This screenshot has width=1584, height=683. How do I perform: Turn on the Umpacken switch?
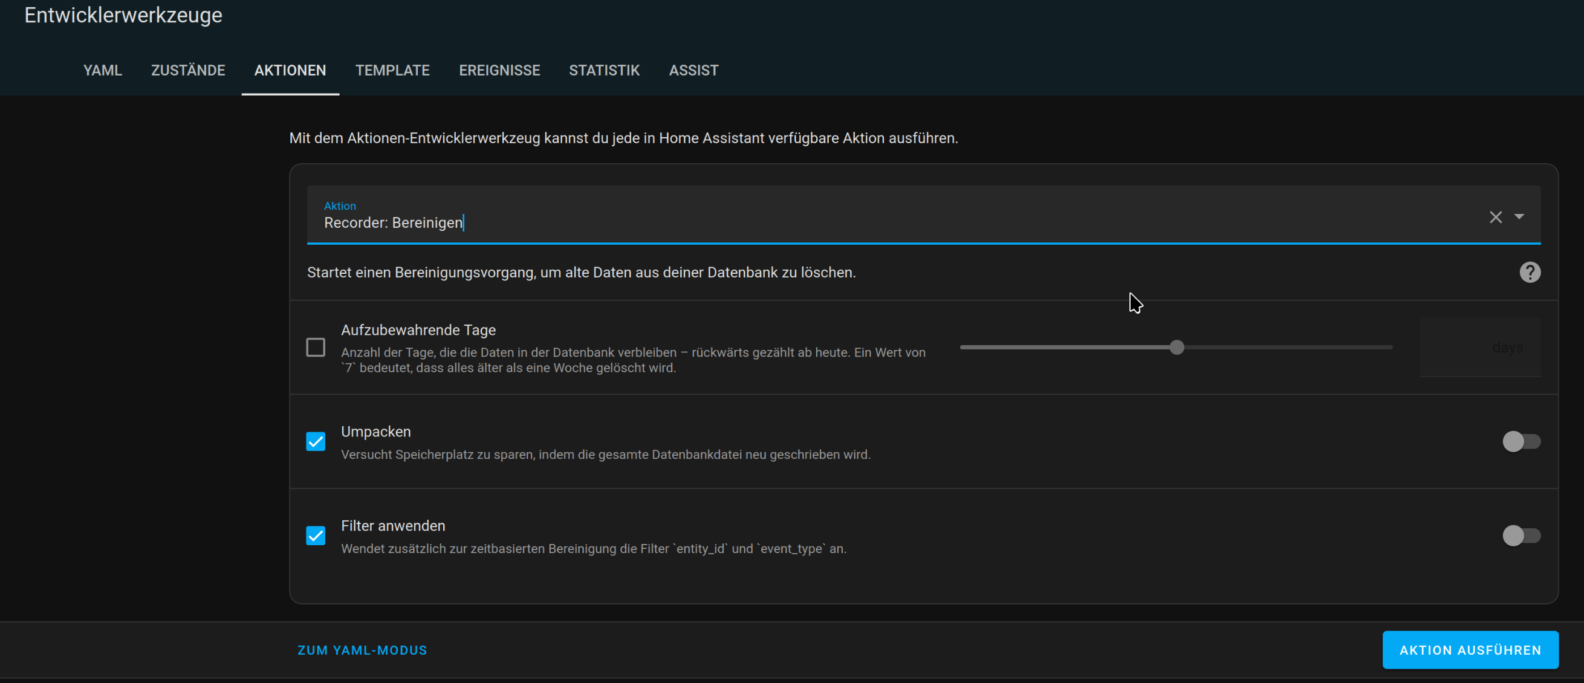click(x=1521, y=441)
